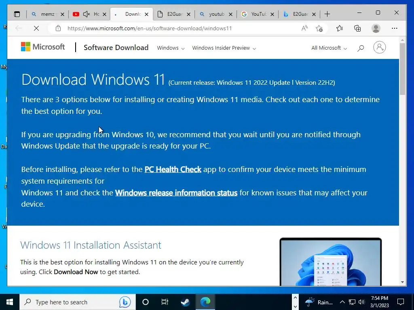
Task: Open the Edge profile avatar
Action: 376,28
